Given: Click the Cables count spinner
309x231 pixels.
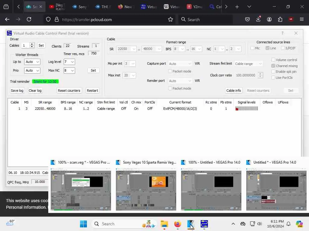Looking at the screenshot, I should pyautogui.click(x=32, y=45).
